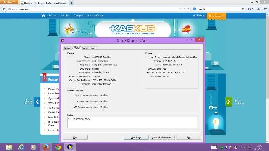Open the taskbar clock showing 23:40
The height and width of the screenshot is (151, 269).
[259, 147]
